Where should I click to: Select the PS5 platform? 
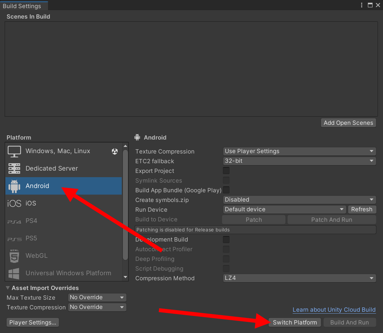64,238
